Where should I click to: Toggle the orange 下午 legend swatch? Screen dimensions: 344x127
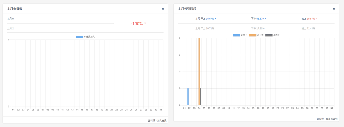point(253,35)
